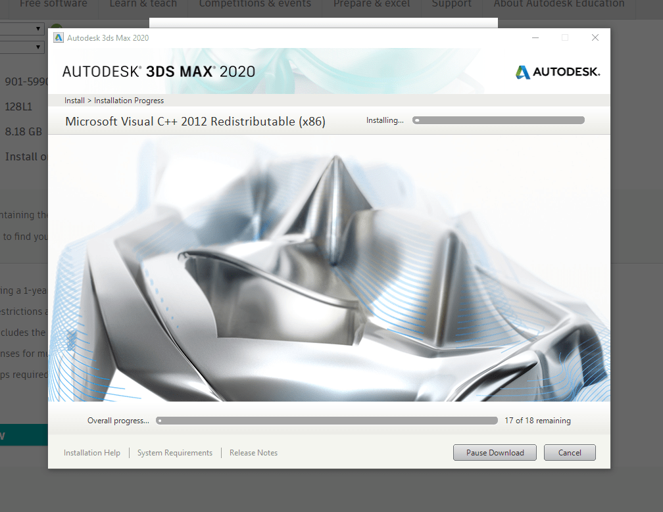Viewport: 663px width, 512px height.
Task: Open 'Prepare & excel' in background webpage
Action: click(371, 4)
